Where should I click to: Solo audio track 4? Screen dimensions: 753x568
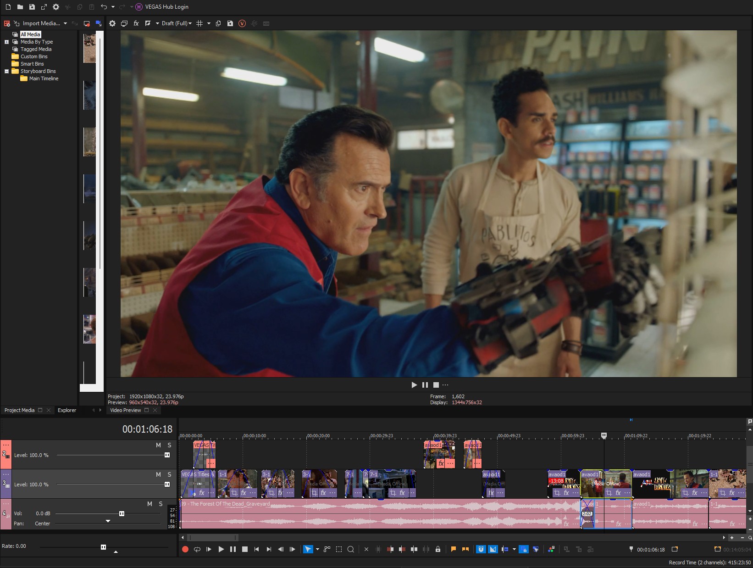point(161,504)
